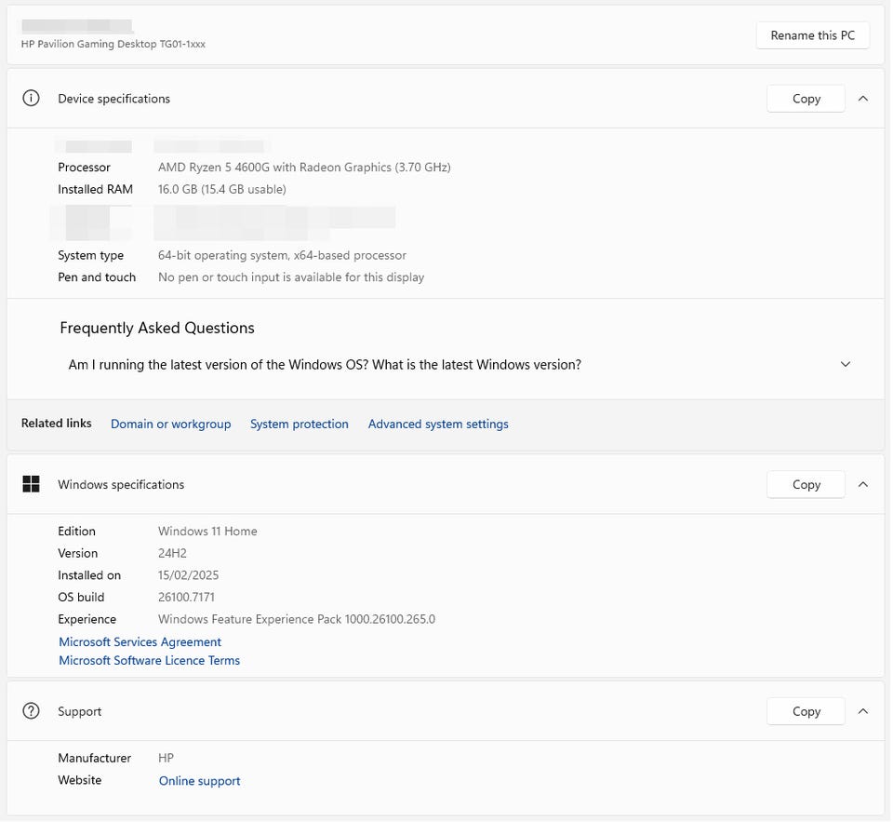Click the Processor value text
The width and height of the screenshot is (893, 822).
(304, 168)
